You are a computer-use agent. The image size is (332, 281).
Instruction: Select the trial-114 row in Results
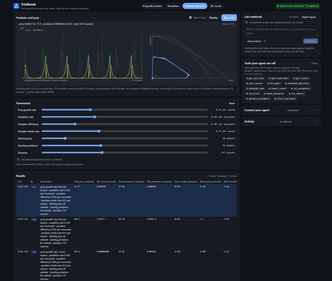126,265
